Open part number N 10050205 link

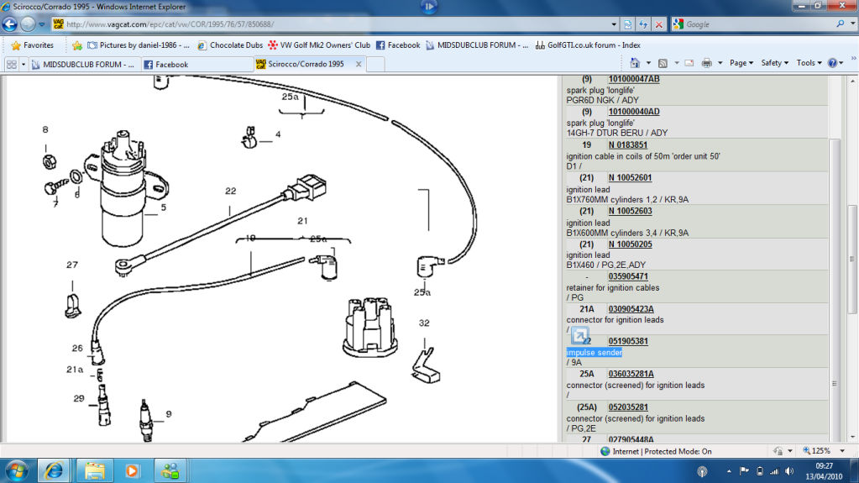click(x=630, y=244)
